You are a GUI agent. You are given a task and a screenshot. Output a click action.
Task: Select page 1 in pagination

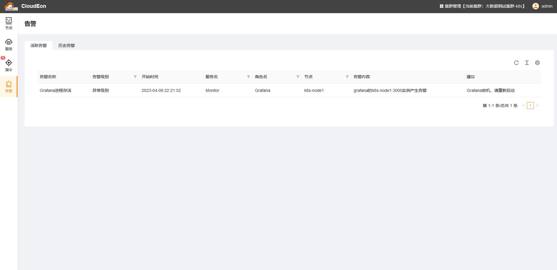(530, 106)
